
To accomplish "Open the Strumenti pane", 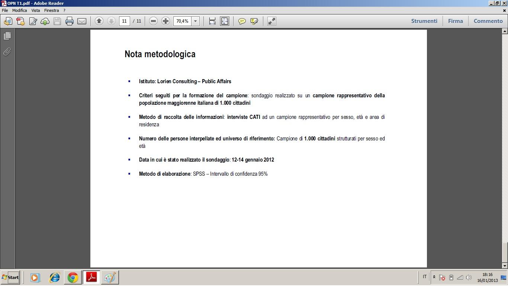I will (x=424, y=21).
